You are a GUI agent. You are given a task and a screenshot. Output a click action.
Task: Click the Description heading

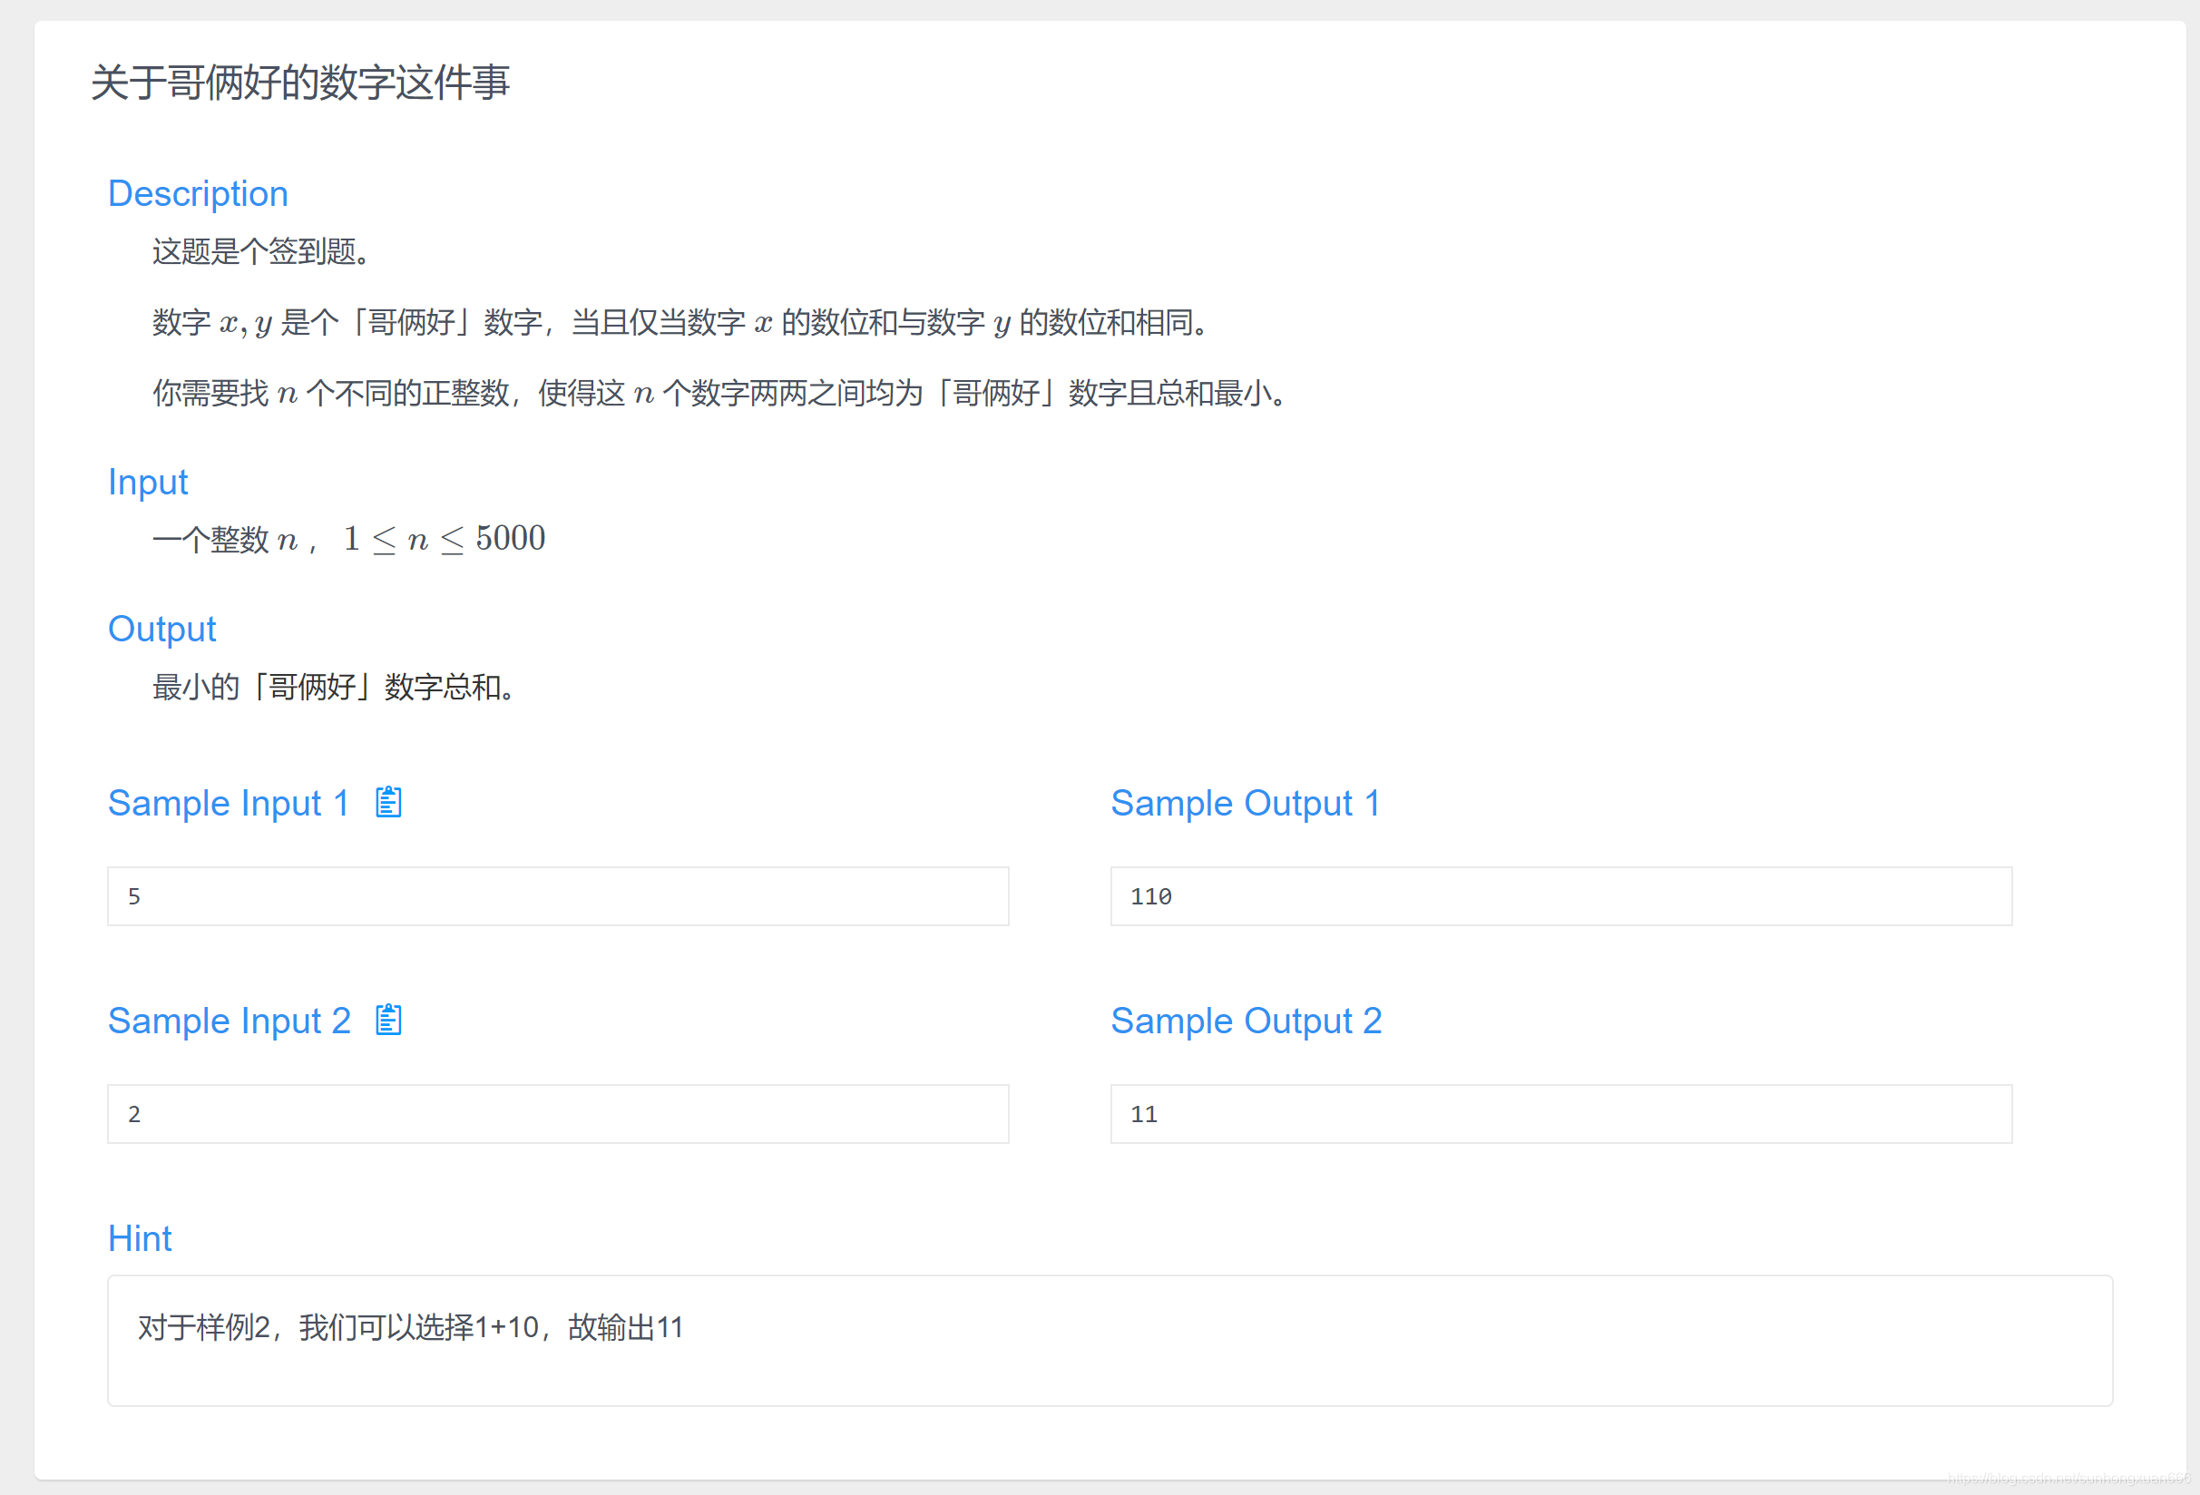[x=198, y=193]
